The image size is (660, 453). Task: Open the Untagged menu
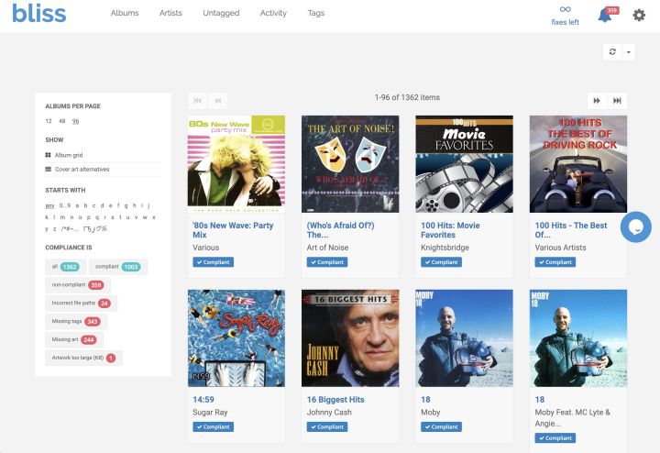(221, 13)
